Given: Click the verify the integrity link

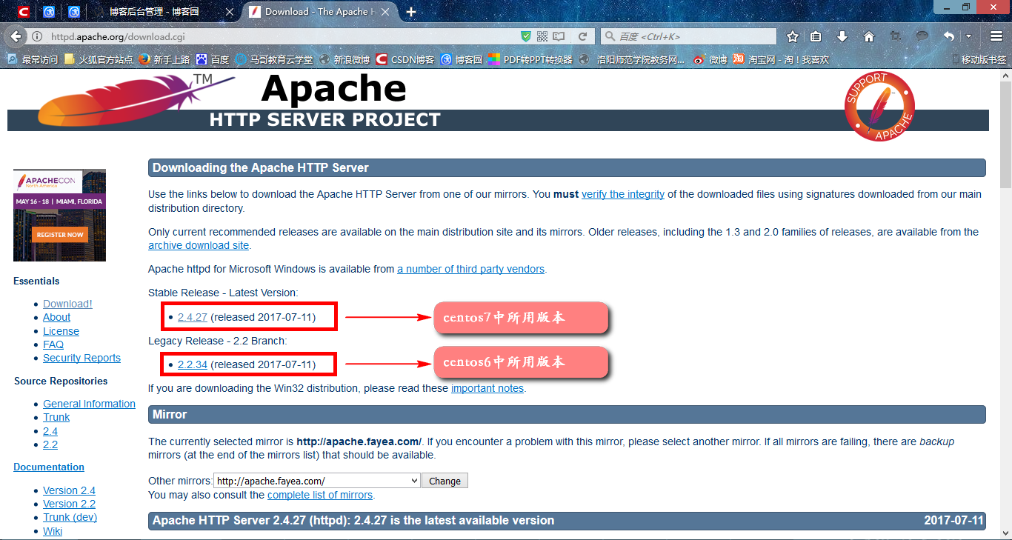Looking at the screenshot, I should [623, 194].
